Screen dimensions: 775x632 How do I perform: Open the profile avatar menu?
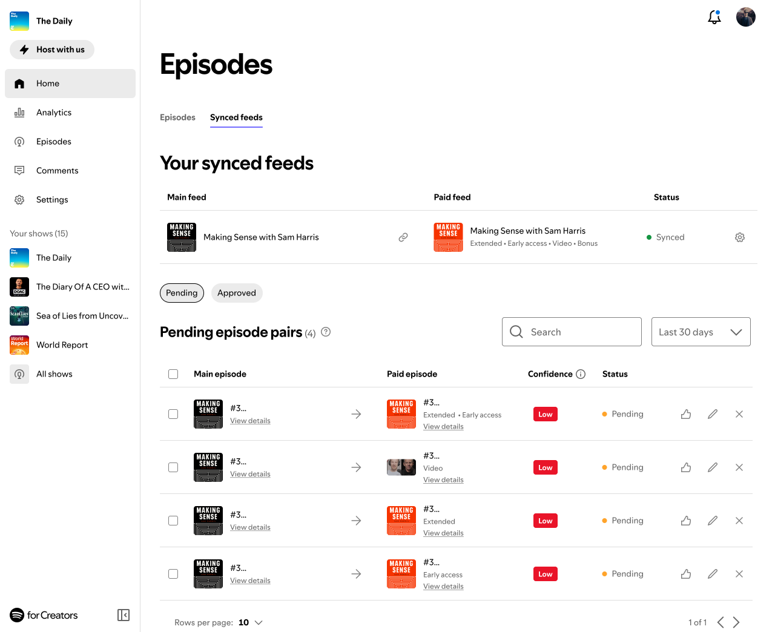[746, 17]
